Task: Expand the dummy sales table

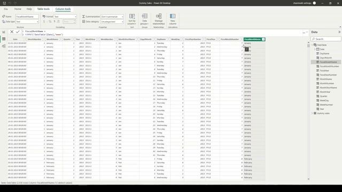Action: click(x=312, y=114)
